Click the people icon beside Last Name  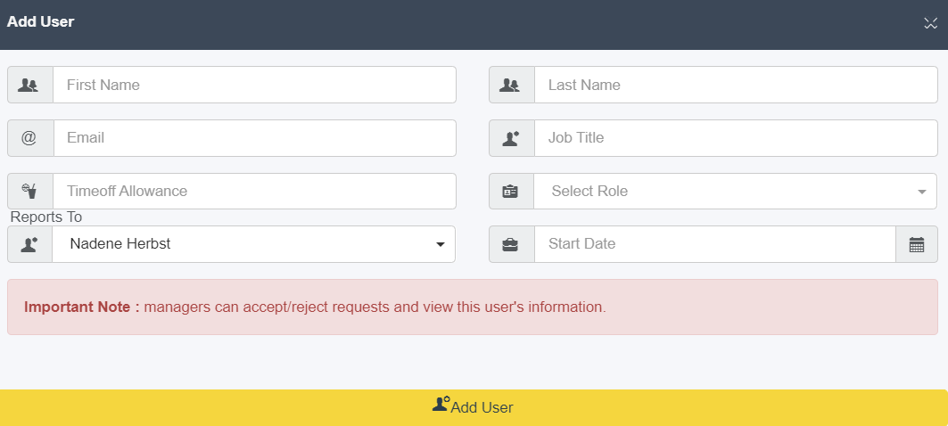coord(509,86)
